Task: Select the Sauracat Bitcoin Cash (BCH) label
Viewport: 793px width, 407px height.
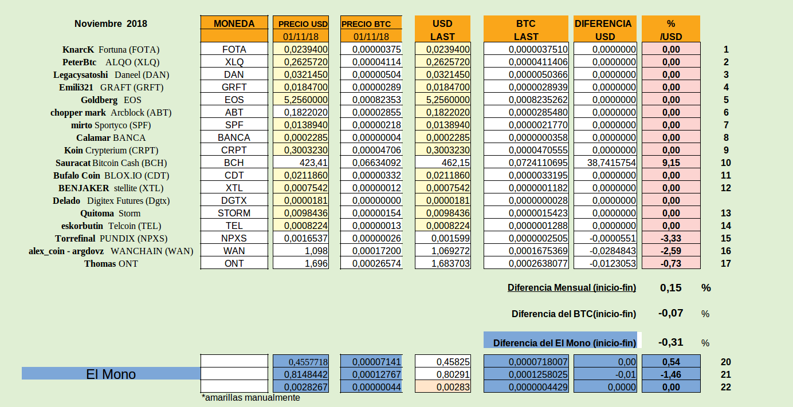Action: 111,163
